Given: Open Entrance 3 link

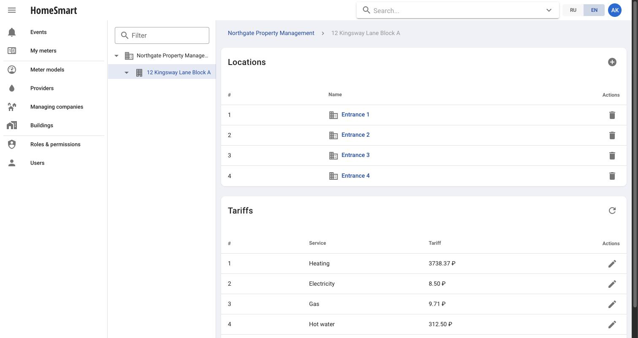Looking at the screenshot, I should (355, 155).
